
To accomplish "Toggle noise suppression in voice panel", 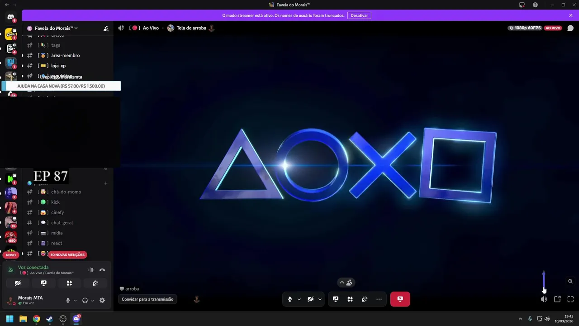I will click(x=91, y=270).
